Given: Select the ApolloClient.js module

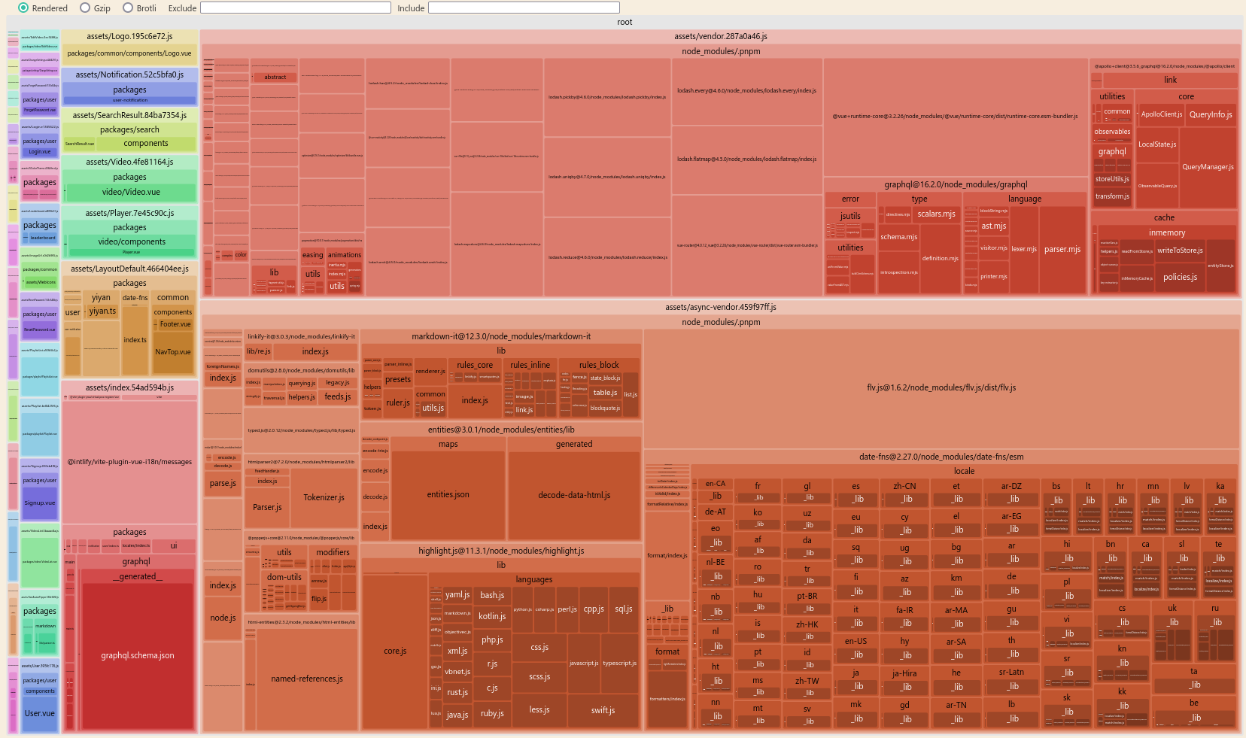Looking at the screenshot, I should (1161, 114).
